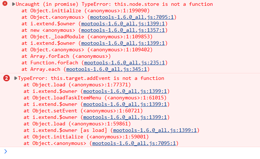Click the red repeat count badge "2"
Screen dimensions: 260x159
pos(6,78)
